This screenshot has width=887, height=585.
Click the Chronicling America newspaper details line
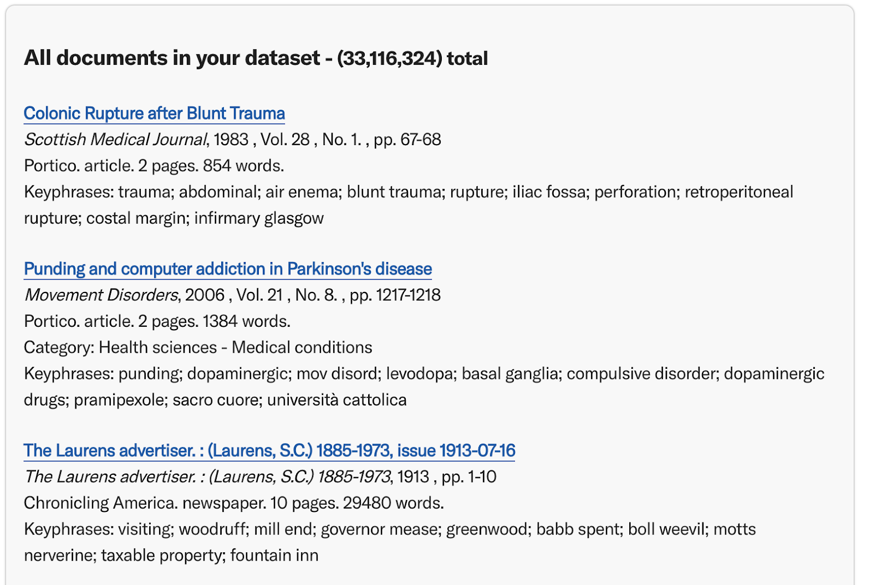(x=234, y=503)
